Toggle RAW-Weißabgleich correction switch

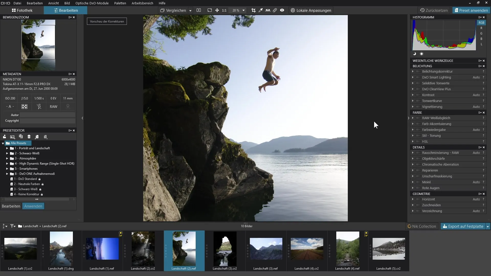click(x=418, y=118)
